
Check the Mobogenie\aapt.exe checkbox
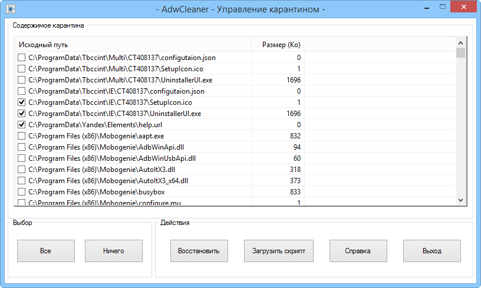pos(21,135)
